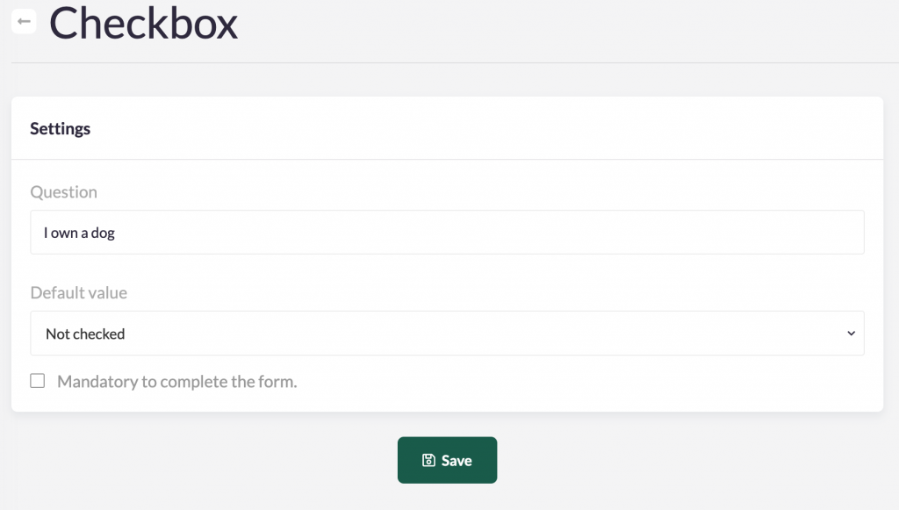Click the 'Checkbox' page title
The width and height of the screenshot is (899, 510).
[x=144, y=24]
